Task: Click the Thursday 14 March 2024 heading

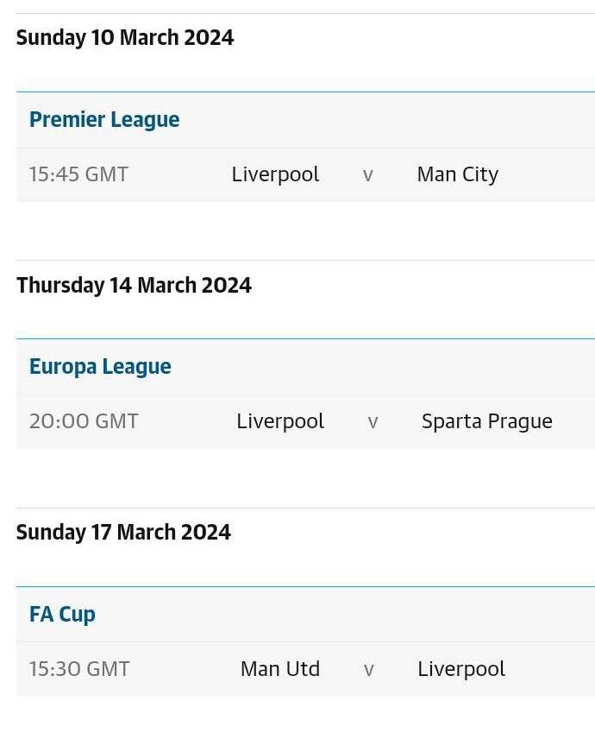Action: tap(134, 286)
